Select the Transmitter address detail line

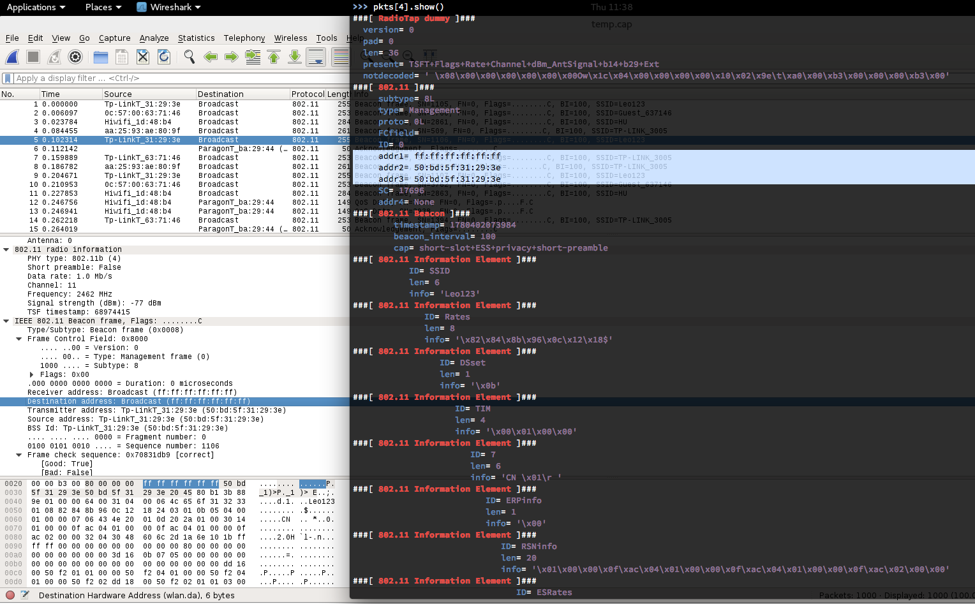(x=157, y=410)
